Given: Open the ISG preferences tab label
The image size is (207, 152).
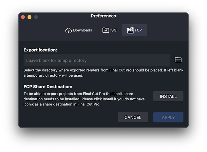Looking at the screenshot, I should tap(113, 30).
